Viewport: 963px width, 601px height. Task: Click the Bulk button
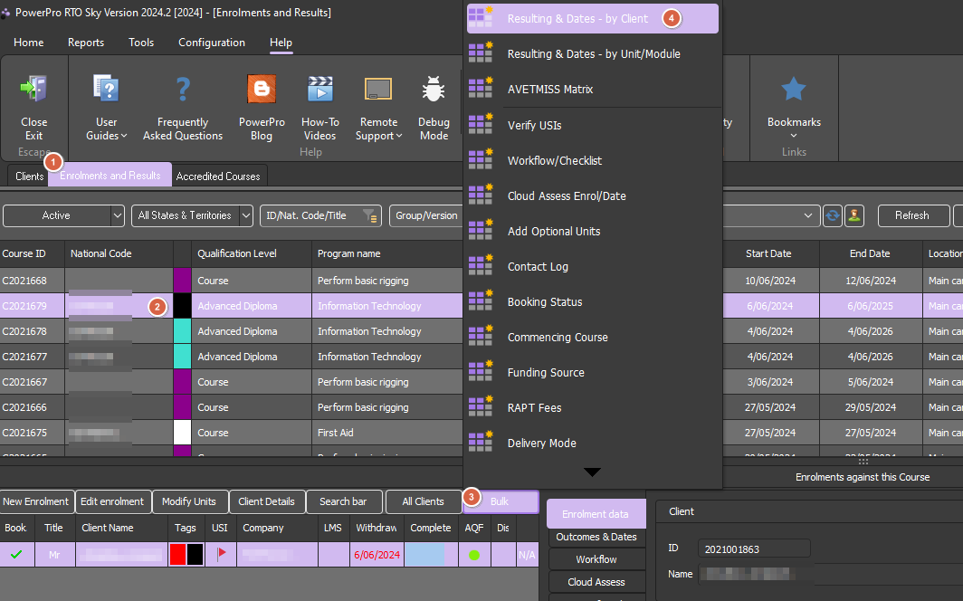tap(500, 501)
